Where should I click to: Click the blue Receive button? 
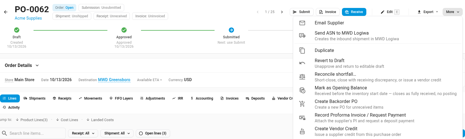coord(354,12)
